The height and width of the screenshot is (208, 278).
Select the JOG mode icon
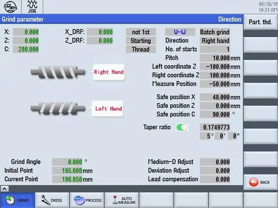click(32, 7)
